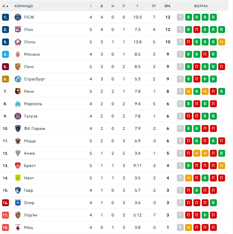Click the Lille club logo
This screenshot has width=233, height=234.
[18, 42]
